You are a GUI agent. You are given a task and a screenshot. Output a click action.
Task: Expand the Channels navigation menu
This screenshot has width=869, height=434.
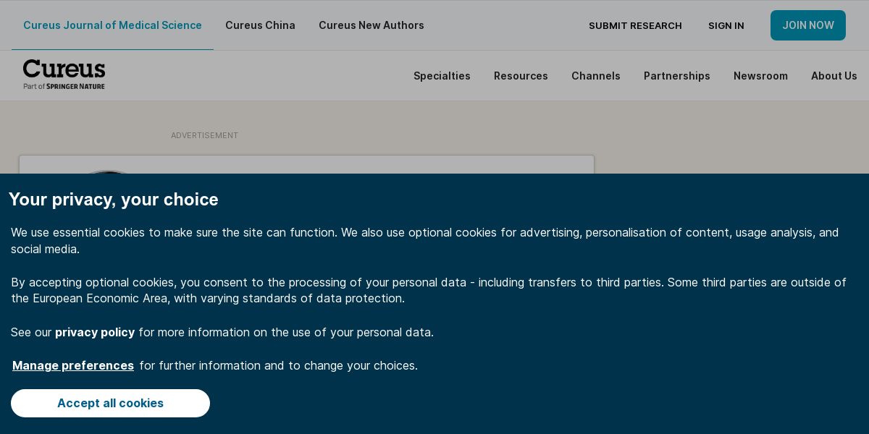tap(596, 76)
